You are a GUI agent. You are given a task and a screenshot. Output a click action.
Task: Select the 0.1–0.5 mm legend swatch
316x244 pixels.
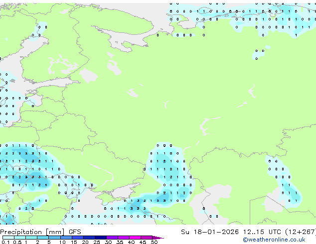coord(8,238)
